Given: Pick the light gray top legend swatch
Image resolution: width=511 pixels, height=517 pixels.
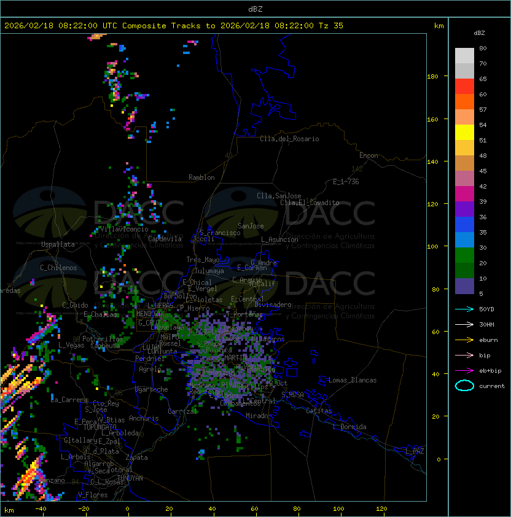Looking at the screenshot, I should coord(464,56).
